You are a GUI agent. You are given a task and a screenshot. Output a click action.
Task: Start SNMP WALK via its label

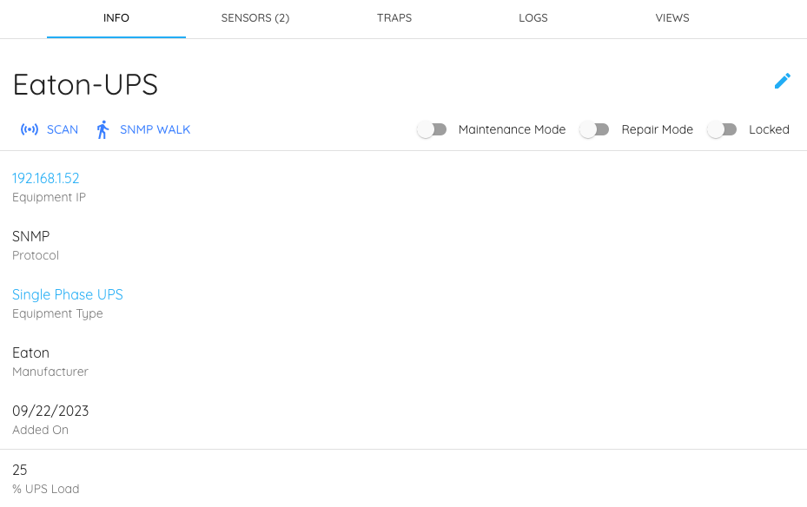click(x=155, y=129)
